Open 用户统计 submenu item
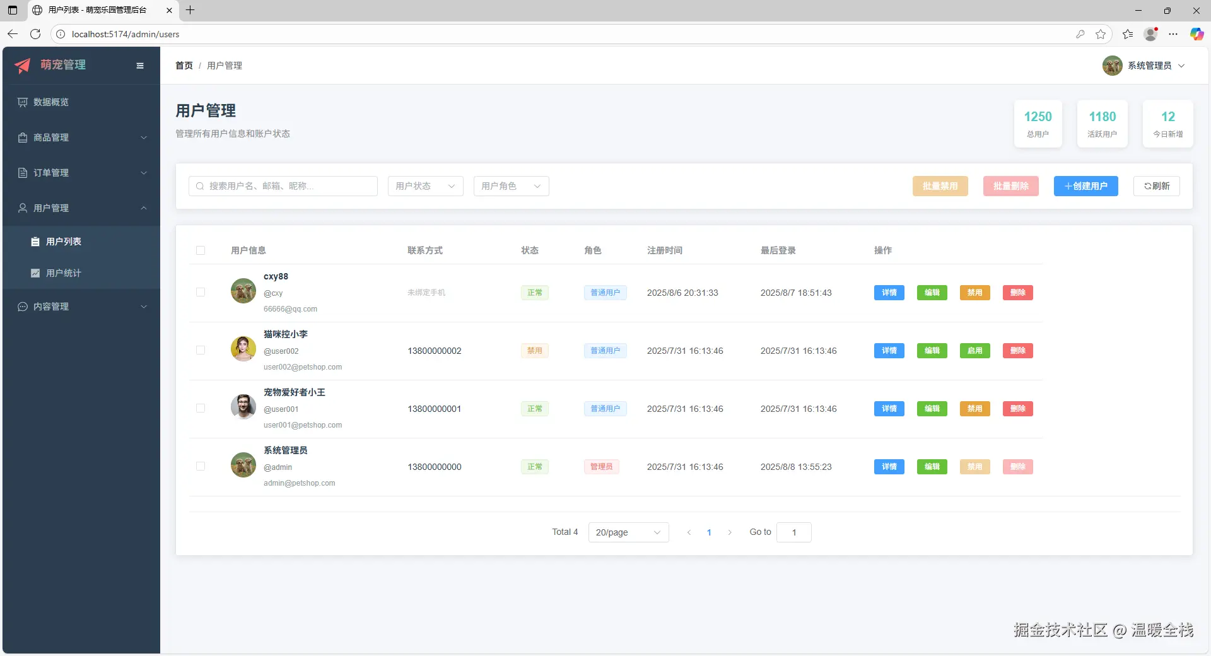The width and height of the screenshot is (1211, 656). coord(81,273)
